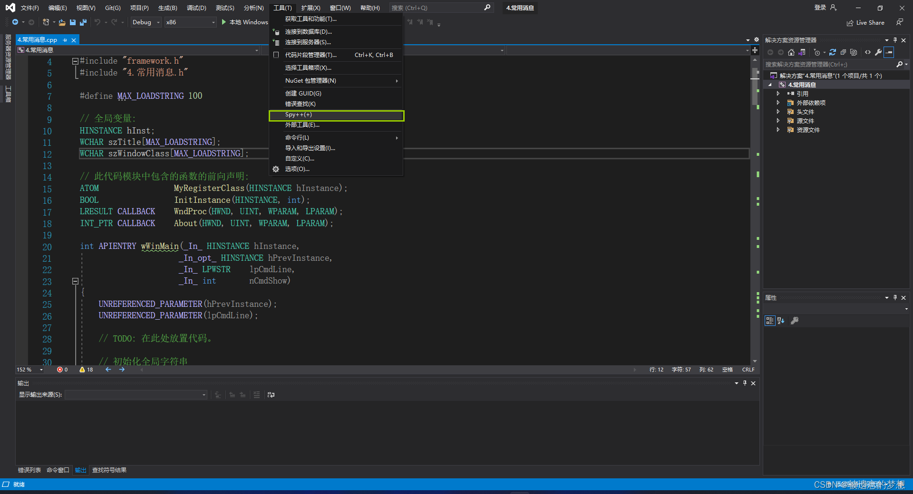Viewport: 913px width, 494px height.
Task: Click the Properties wrench icon in Solution Explorer
Action: coord(878,52)
